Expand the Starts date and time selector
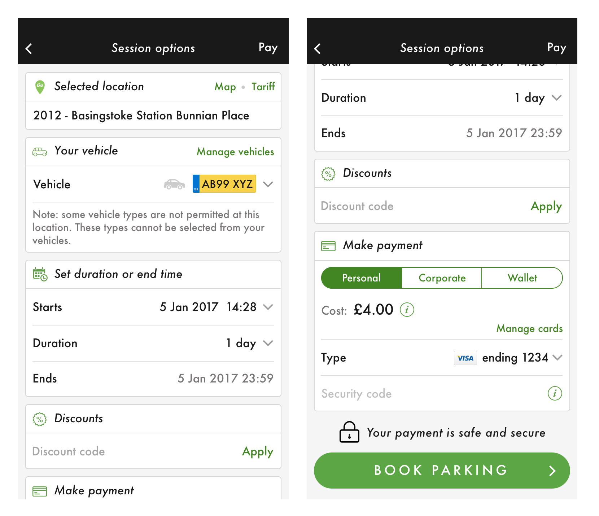599x516 pixels. tap(268, 307)
